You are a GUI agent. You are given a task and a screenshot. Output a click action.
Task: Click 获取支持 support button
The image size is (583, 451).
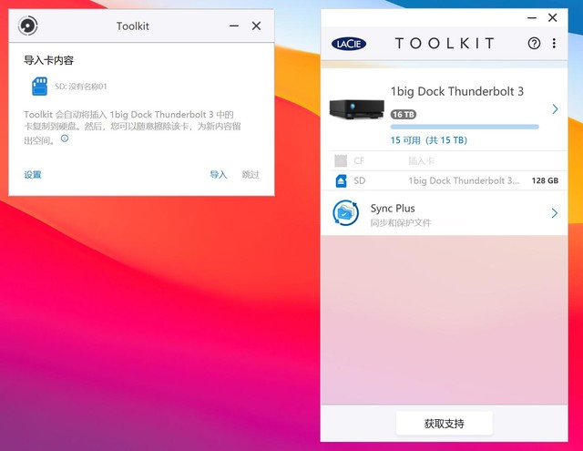tap(445, 424)
